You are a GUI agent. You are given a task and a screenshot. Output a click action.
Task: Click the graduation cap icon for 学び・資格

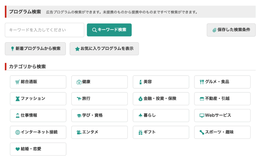(x=79, y=116)
